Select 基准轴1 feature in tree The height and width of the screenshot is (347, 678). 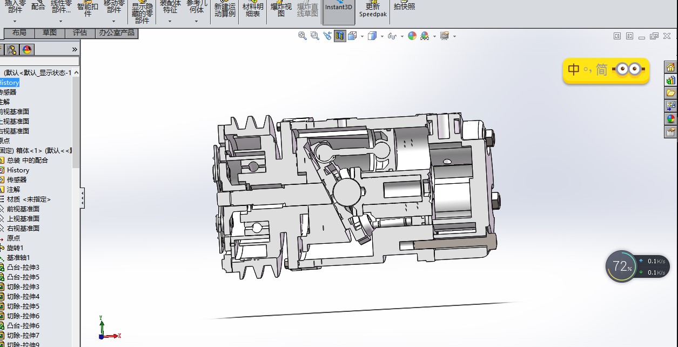(x=18, y=258)
